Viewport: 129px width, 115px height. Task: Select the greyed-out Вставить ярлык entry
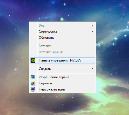pos(63,52)
